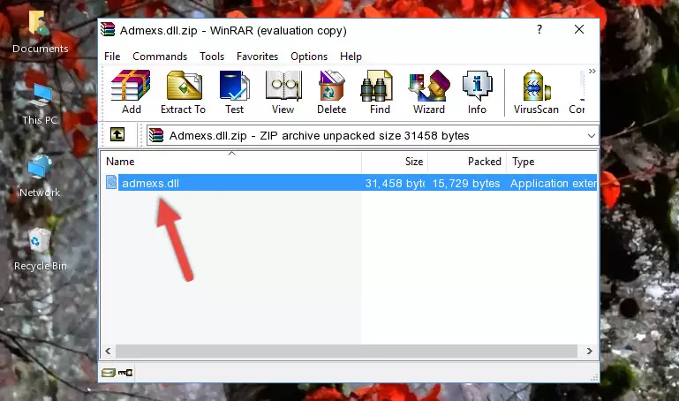Click the Add toolbar icon
The image size is (679, 401).
point(131,92)
